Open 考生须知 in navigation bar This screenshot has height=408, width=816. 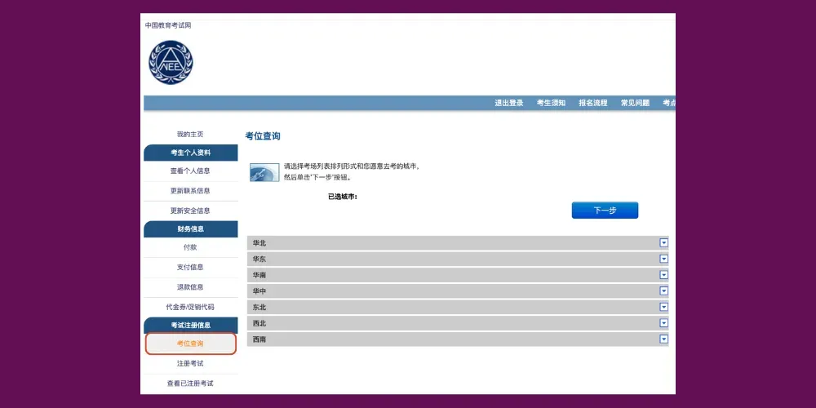pos(551,104)
